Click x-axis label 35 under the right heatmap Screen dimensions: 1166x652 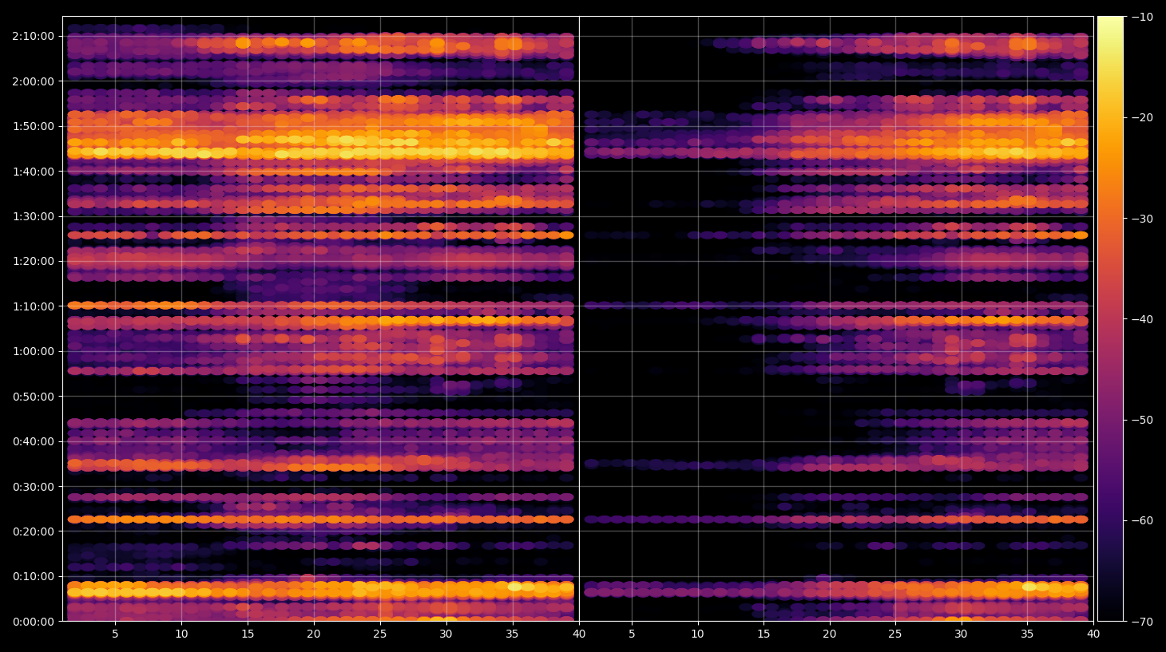(1027, 634)
